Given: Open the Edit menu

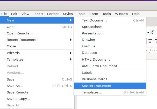Looking at the screenshot, I should (14, 14).
